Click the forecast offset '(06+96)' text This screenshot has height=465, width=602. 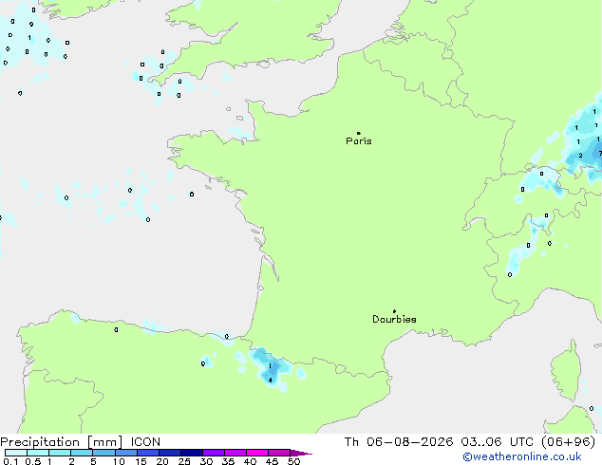pyautogui.click(x=568, y=442)
